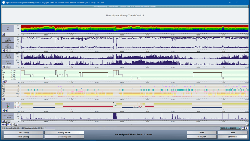Click HPN 153 event row label
This screenshot has height=141, width=250.
coord(11,90)
